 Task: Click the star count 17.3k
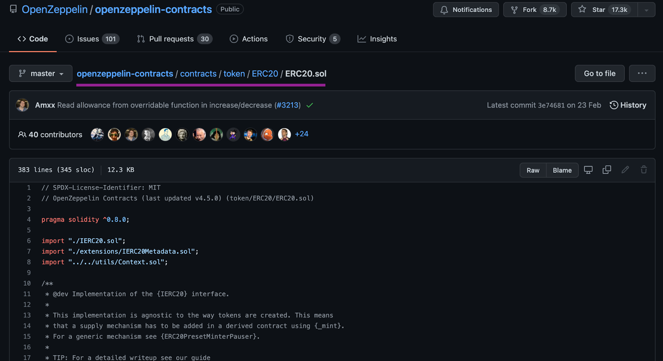[619, 10]
